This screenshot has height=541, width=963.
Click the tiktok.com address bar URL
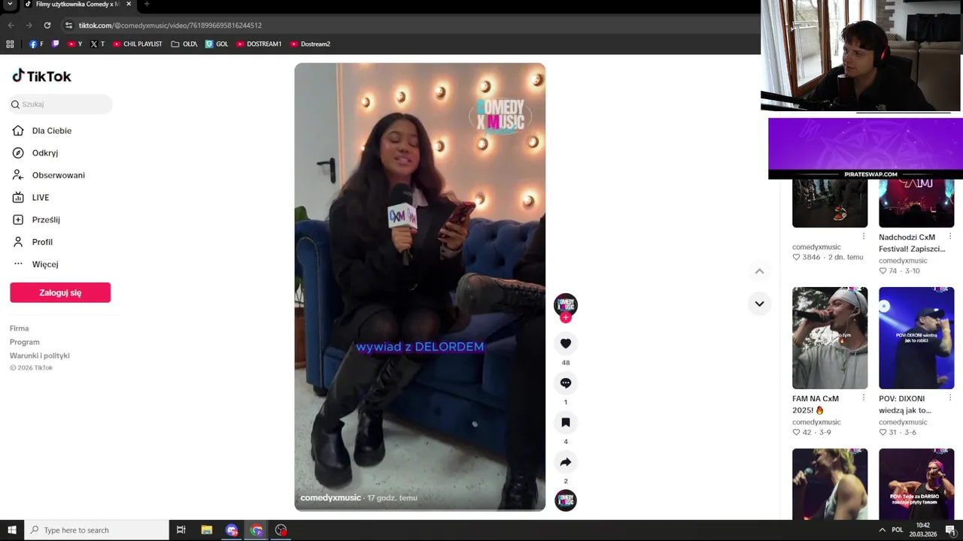click(170, 26)
